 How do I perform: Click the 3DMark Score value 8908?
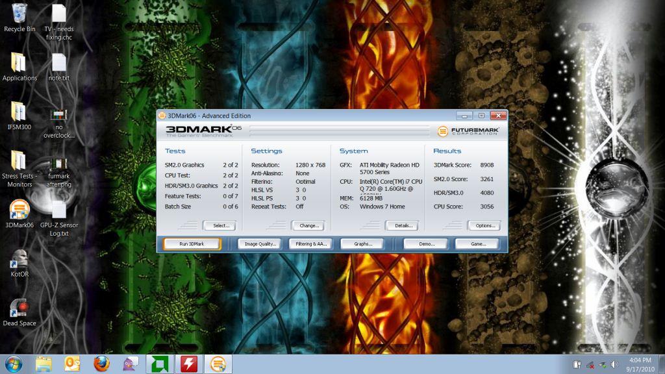point(487,165)
